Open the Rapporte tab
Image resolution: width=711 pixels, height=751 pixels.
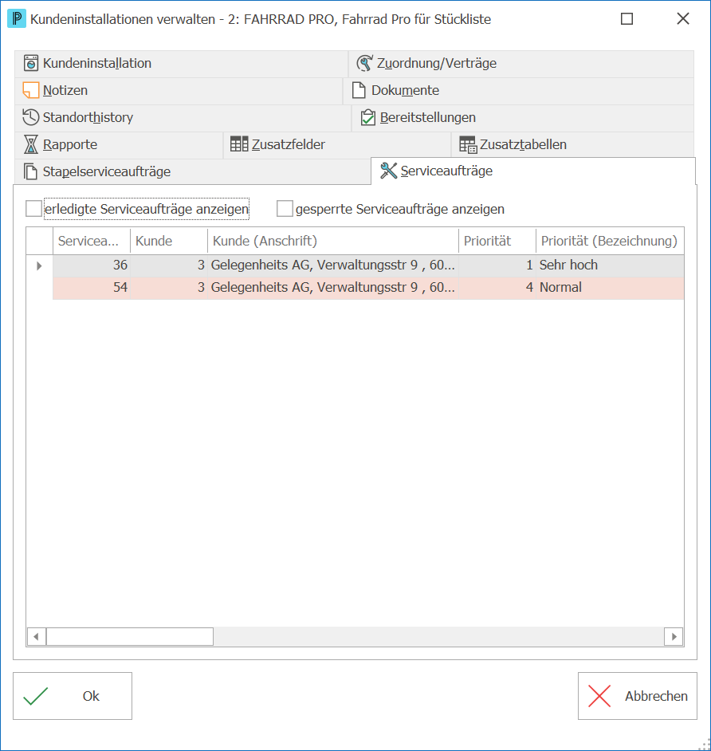[x=119, y=144]
